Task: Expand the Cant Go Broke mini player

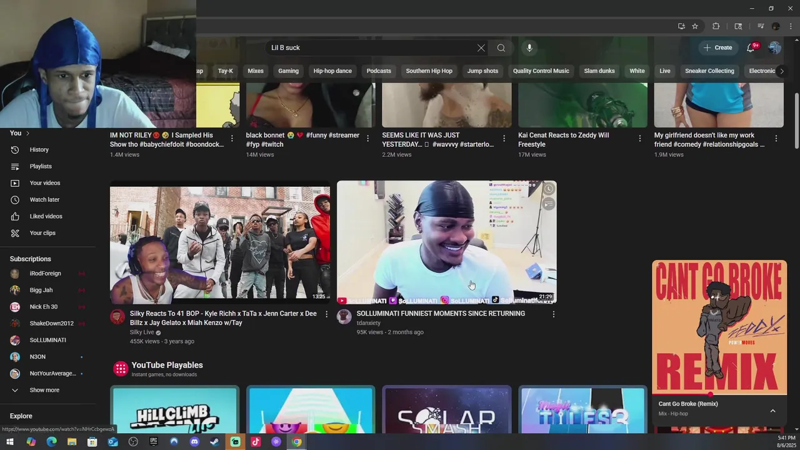Action: (772, 411)
